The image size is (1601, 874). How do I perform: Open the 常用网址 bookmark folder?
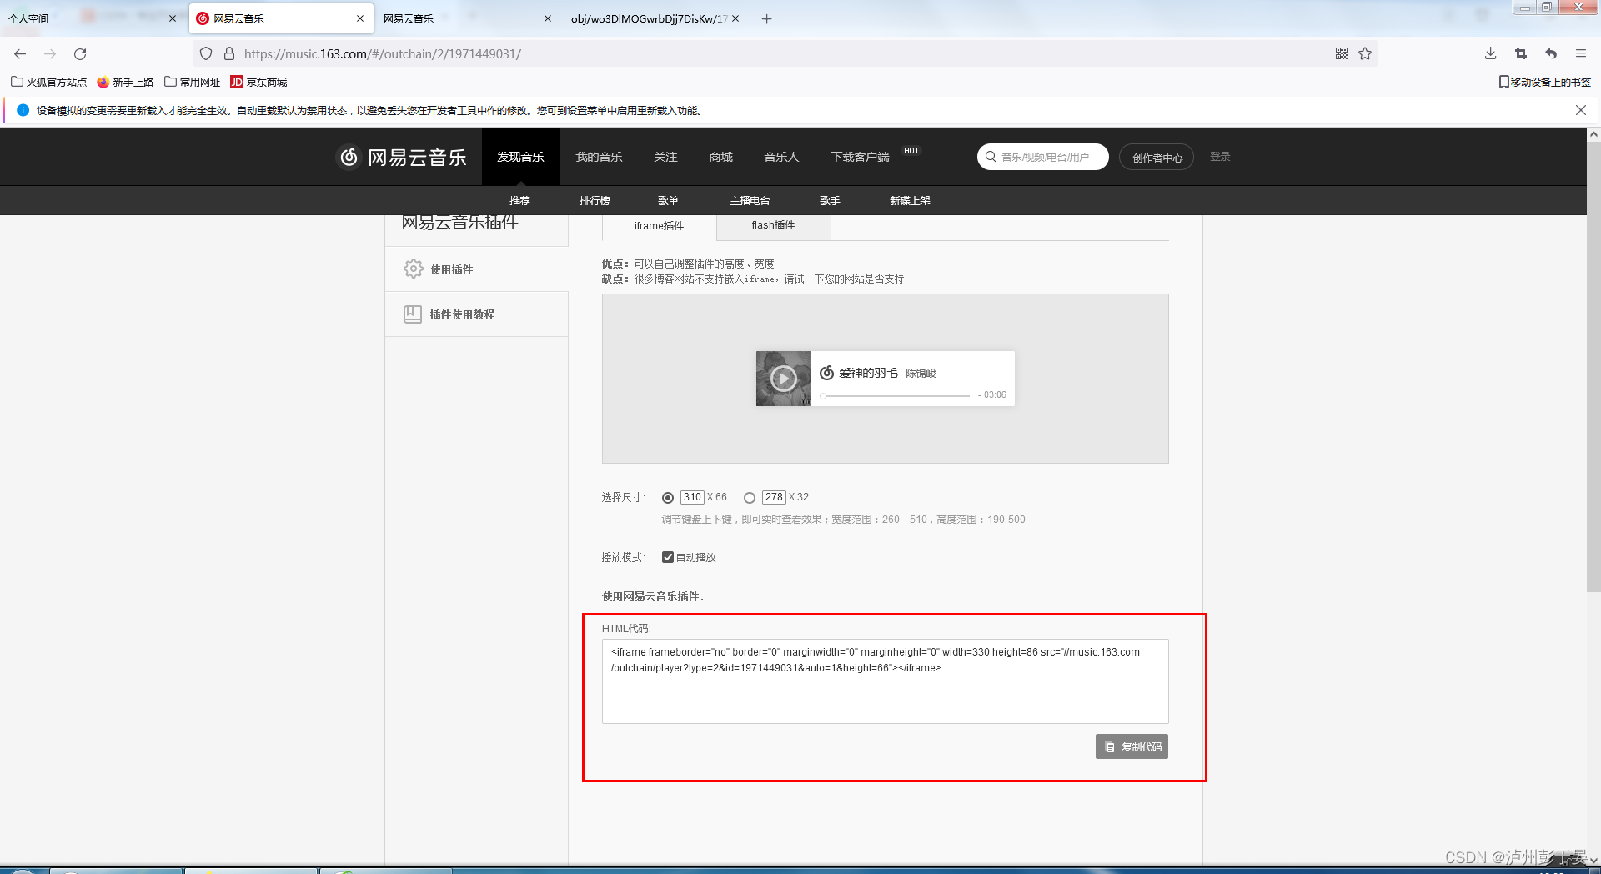point(193,82)
